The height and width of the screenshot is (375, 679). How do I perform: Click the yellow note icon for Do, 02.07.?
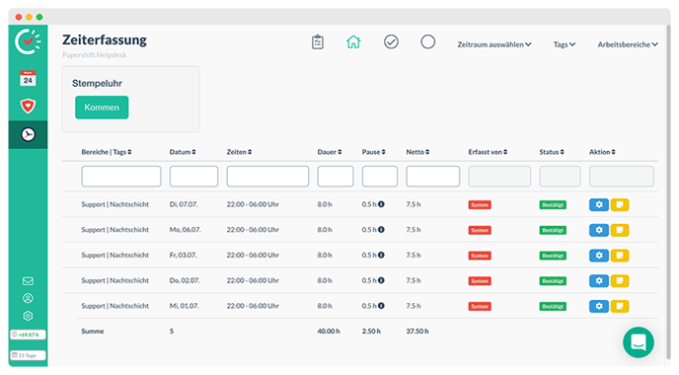(x=620, y=280)
